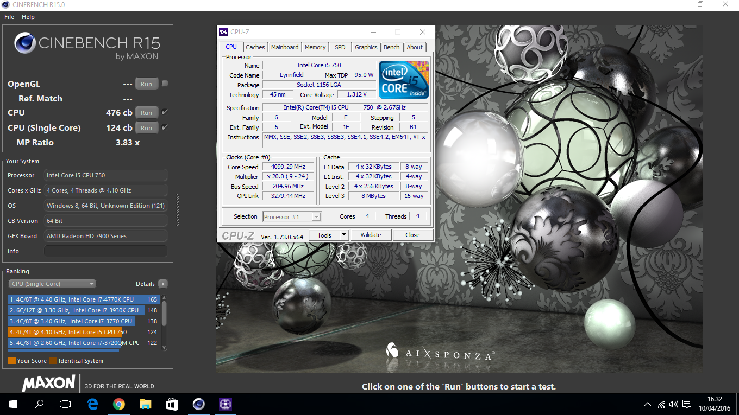Click the Close button in CPU-Z
The image size is (739, 415).
pyautogui.click(x=412, y=235)
